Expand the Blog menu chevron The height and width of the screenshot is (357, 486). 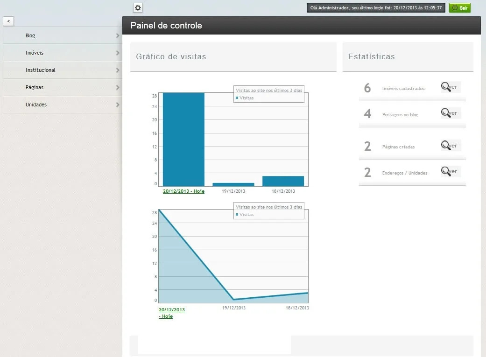[x=118, y=35]
